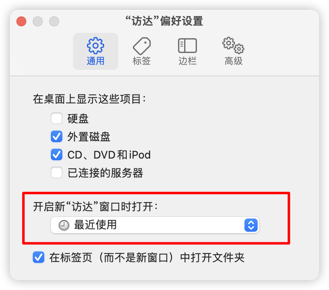Open the 标签 tag icon
329x290 pixels.
[x=142, y=46]
